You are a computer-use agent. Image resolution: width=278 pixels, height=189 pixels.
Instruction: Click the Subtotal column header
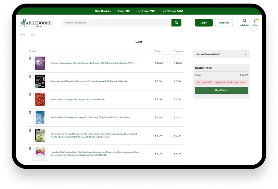178,51
